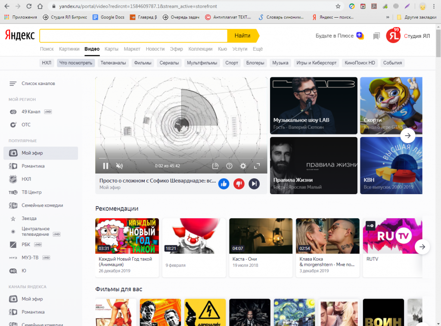The height and width of the screenshot is (326, 441).
Task: Open the Список каналов menu icon
Action: (12, 84)
